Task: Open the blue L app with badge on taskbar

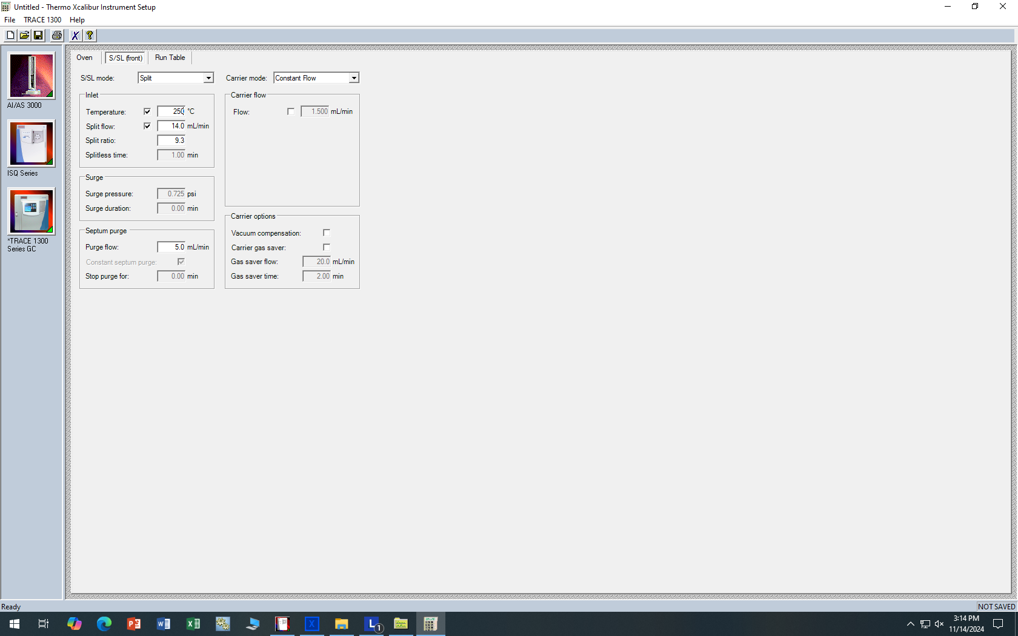Action: (372, 624)
